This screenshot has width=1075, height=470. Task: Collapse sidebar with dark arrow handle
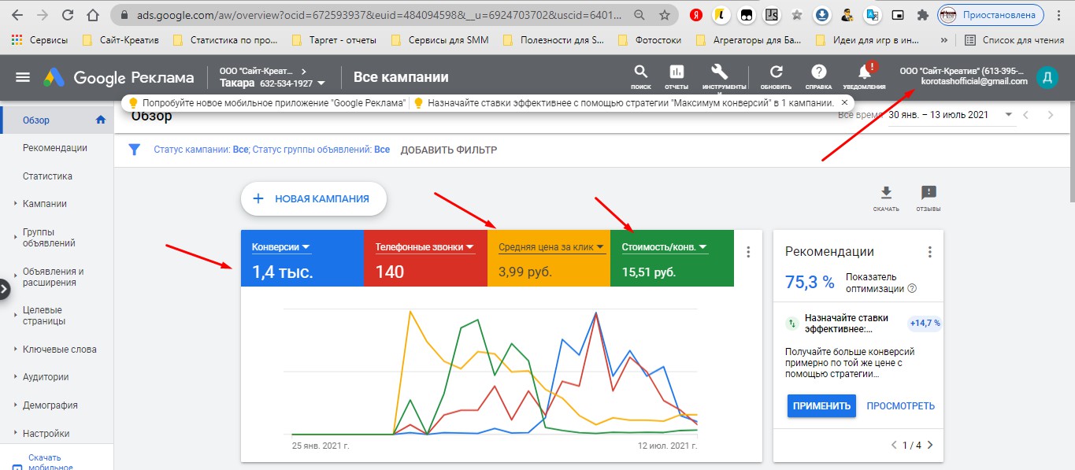(x=5, y=288)
